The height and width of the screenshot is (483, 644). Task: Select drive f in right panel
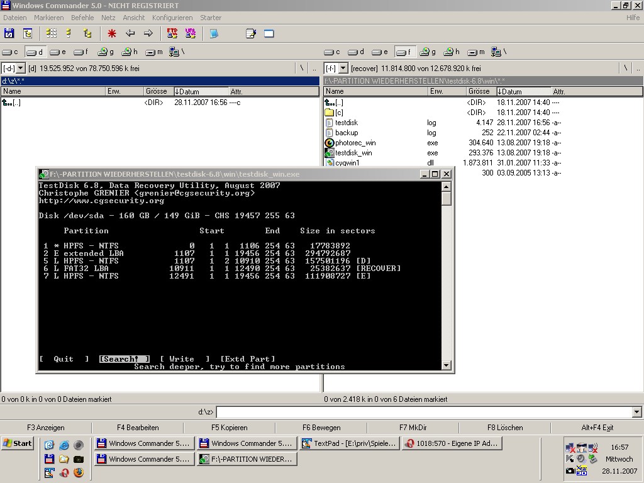404,52
